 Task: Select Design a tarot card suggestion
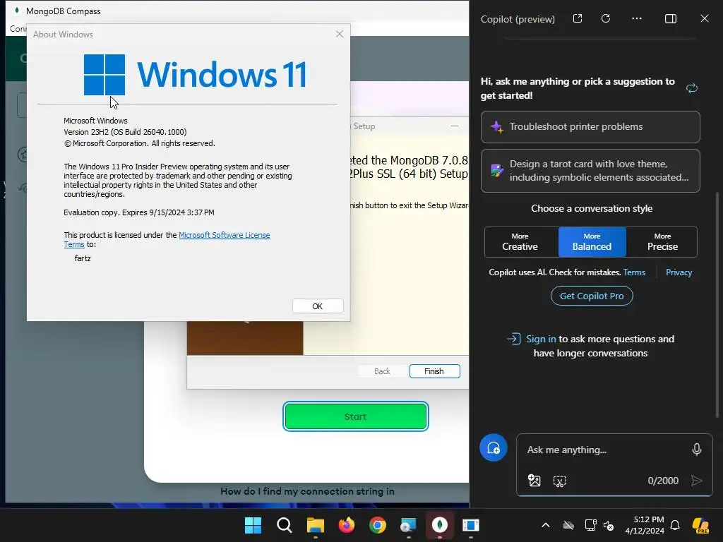(x=590, y=171)
